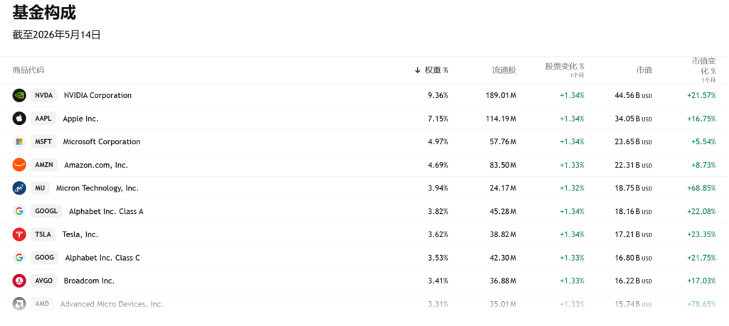Click the Tesla logo icon

coord(19,234)
